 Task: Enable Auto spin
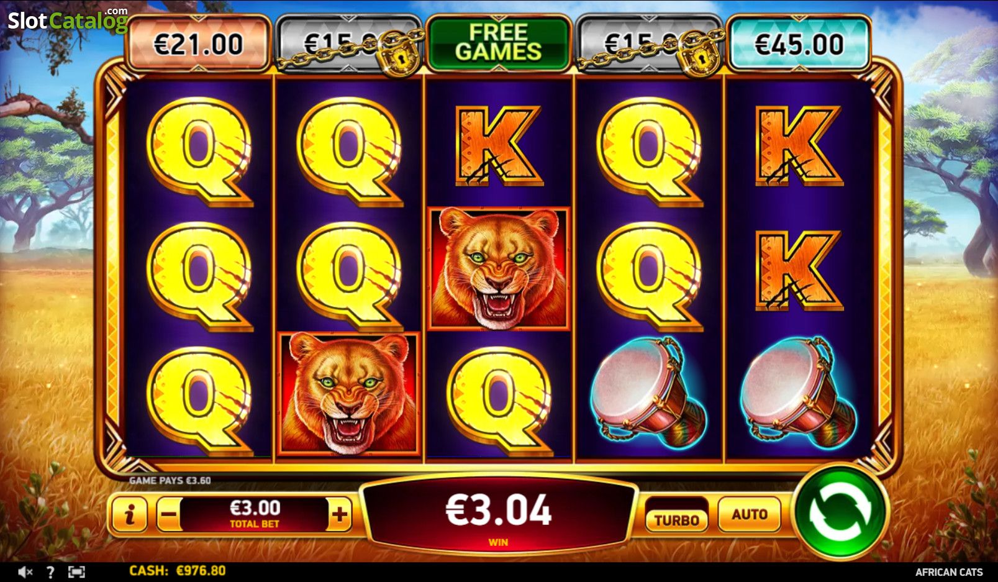click(x=750, y=514)
